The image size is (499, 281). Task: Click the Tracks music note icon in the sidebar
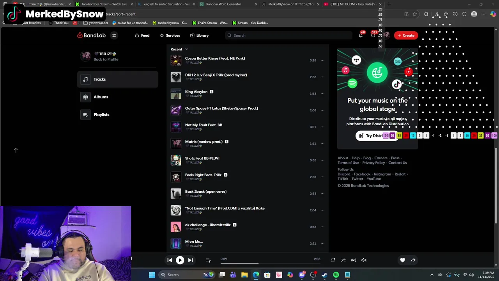(85, 79)
